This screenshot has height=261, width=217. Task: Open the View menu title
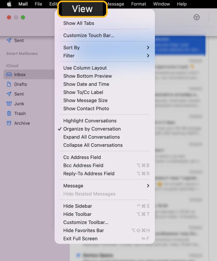click(82, 9)
